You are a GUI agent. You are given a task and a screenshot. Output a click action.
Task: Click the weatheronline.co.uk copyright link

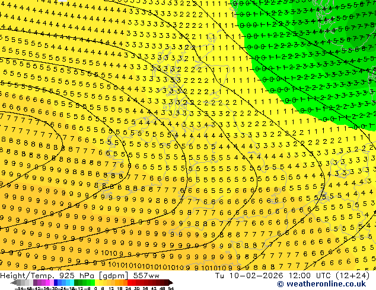coord(321,284)
